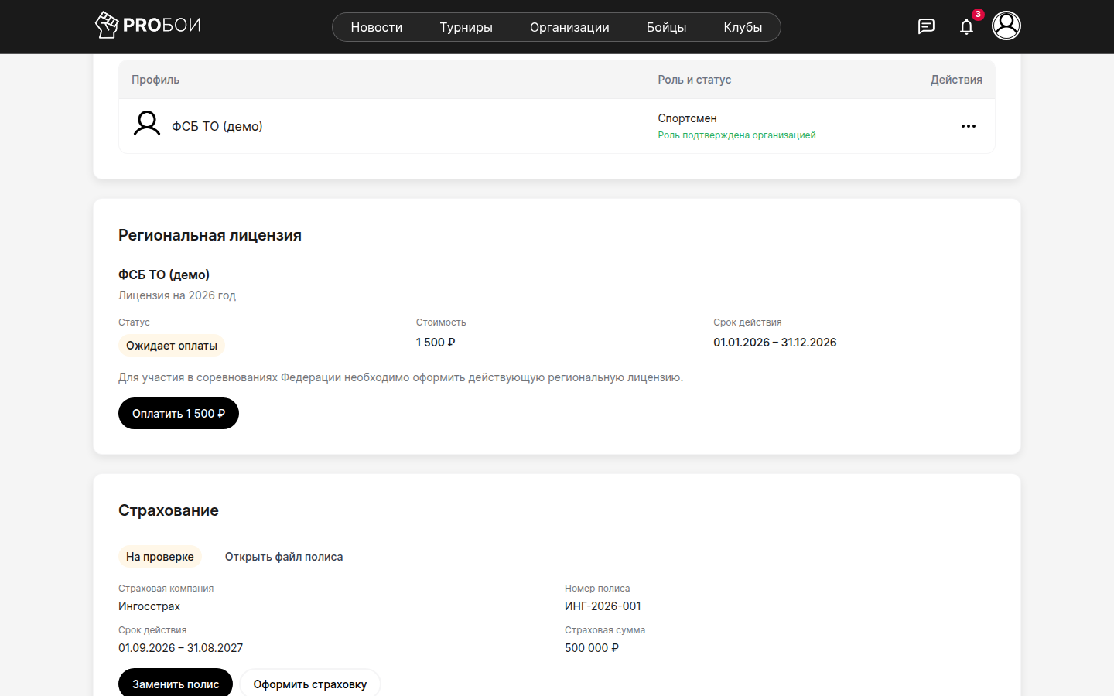Screen dimensions: 1114x696
Task: Open the user account avatar
Action: (1006, 26)
